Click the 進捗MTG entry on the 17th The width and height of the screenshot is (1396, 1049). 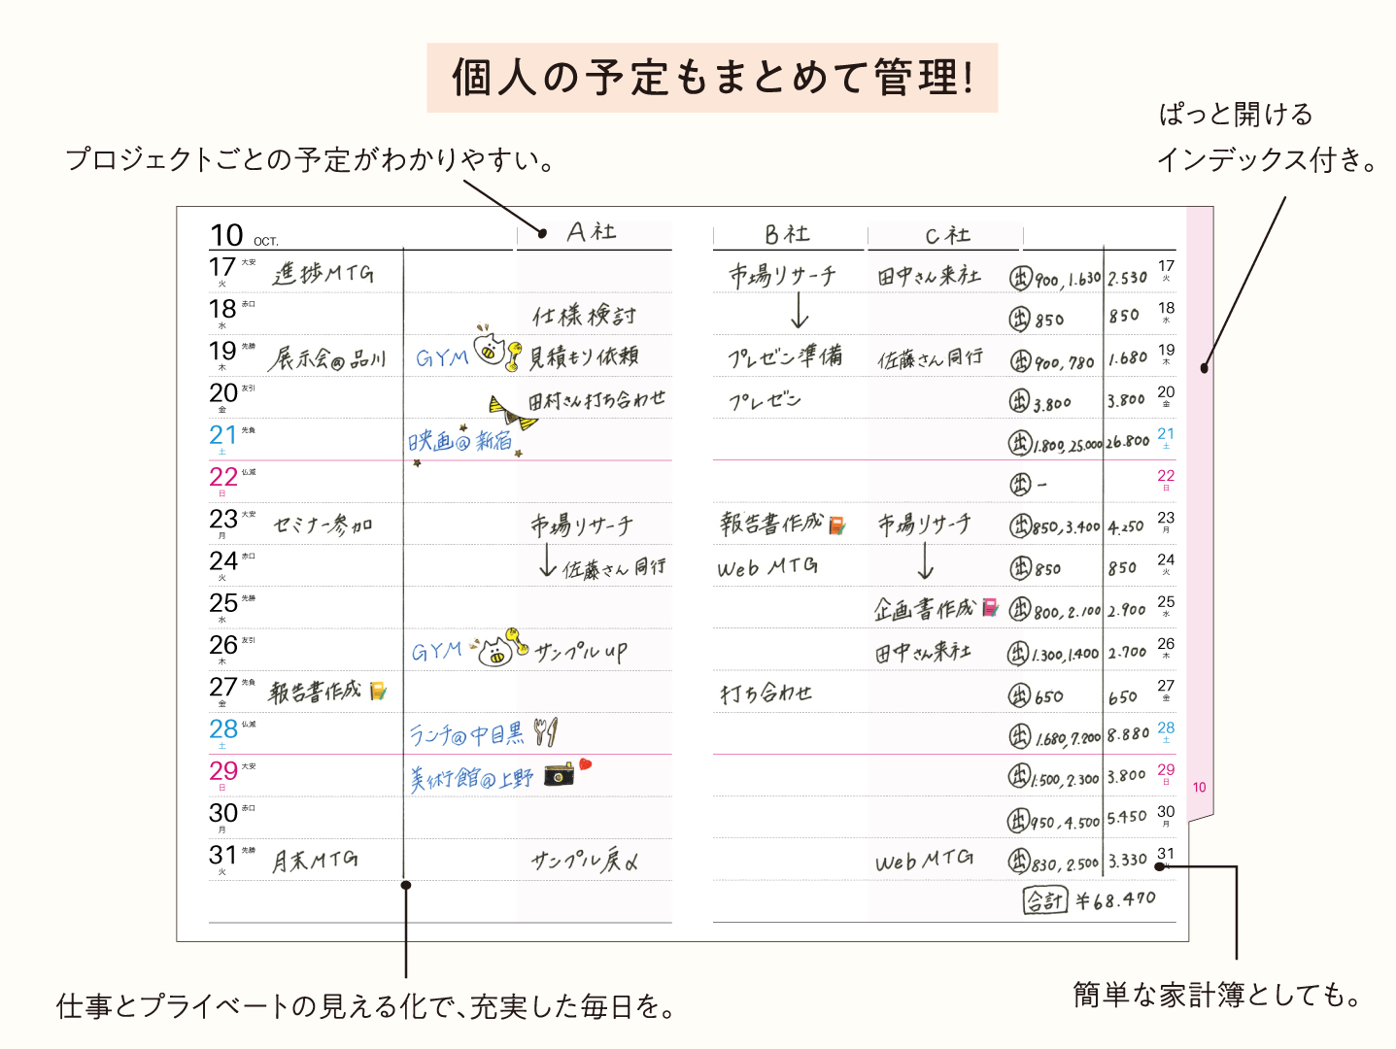pos(323,274)
